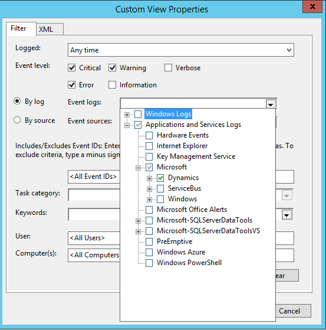Expand the Windows Logs tree node
Image resolution: width=326 pixels, height=330 pixels.
127,115
